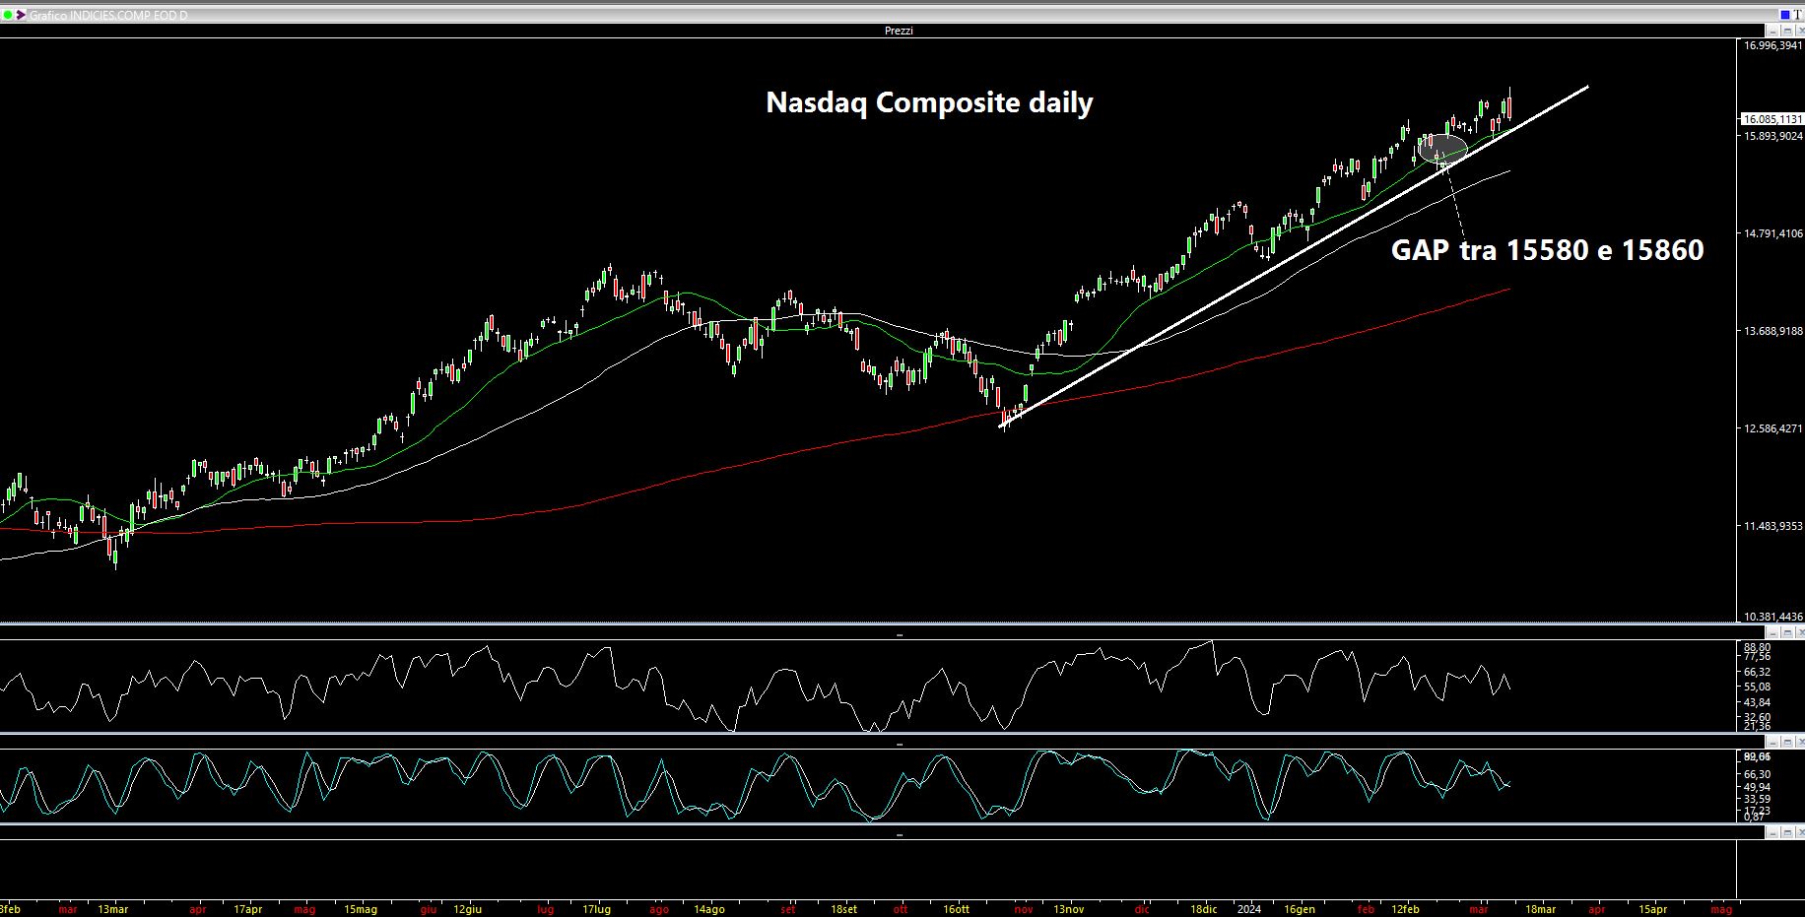Click the GAP tra 15580 e 15860 annotation
The image size is (1805, 917).
tap(1547, 250)
